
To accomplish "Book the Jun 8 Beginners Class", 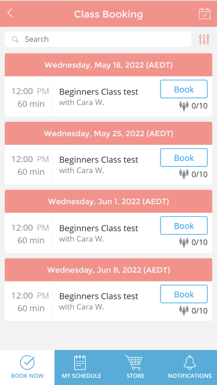I will point(184,294).
